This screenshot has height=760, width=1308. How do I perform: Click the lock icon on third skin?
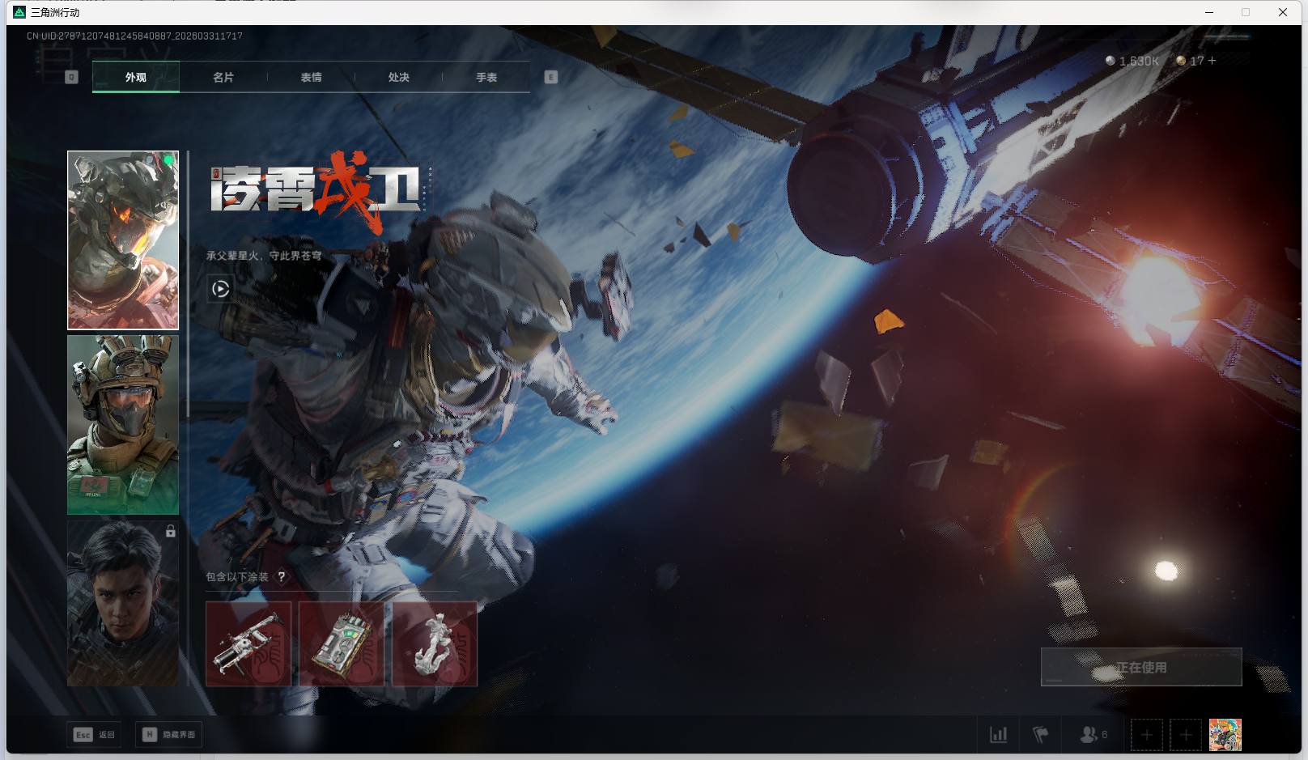[171, 531]
